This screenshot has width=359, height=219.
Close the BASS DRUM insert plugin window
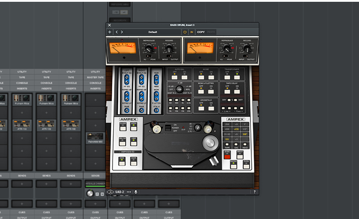(109, 25)
